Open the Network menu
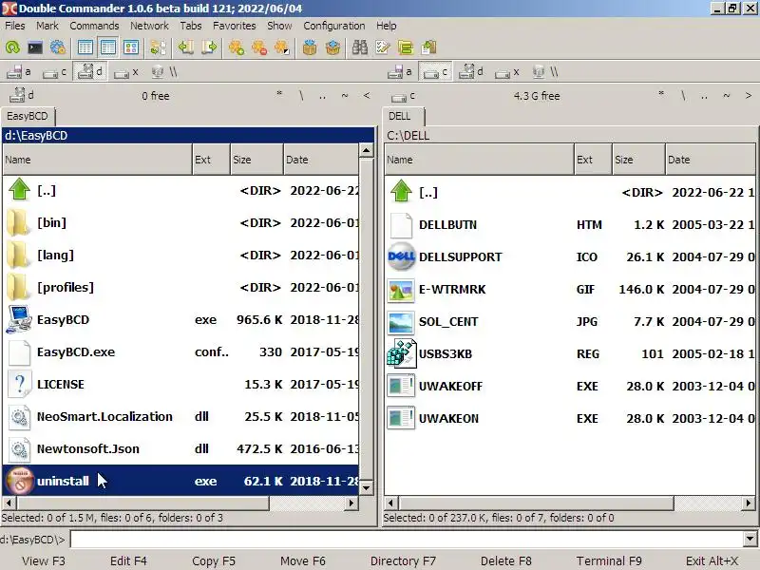This screenshot has height=570, width=760. pos(149,26)
